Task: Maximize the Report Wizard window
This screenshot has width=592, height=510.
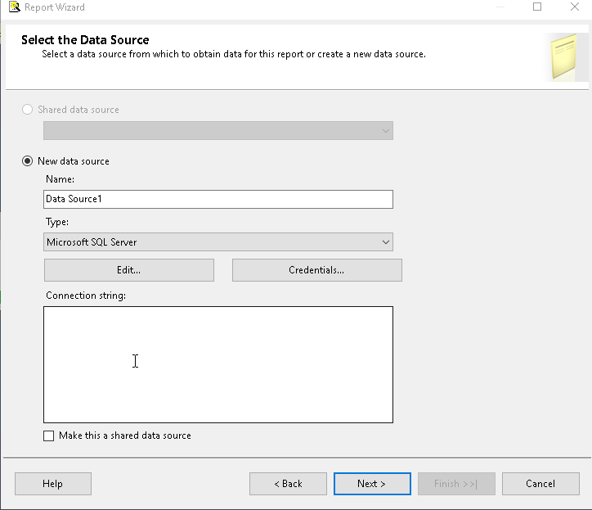Action: pyautogui.click(x=537, y=7)
